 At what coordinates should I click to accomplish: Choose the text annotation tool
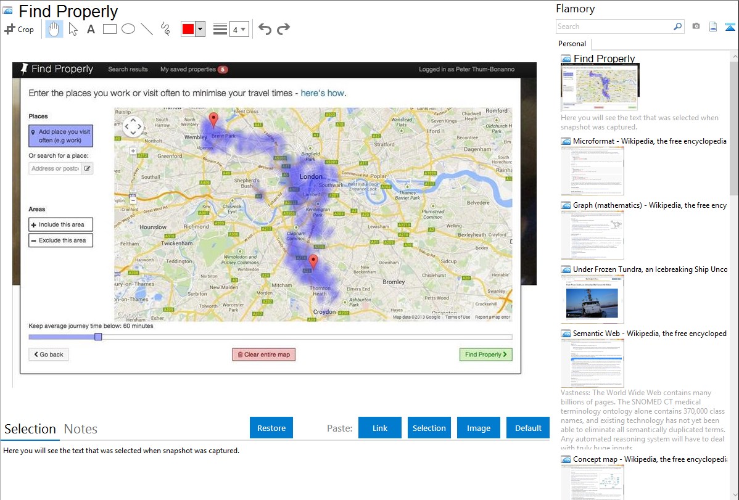(x=91, y=29)
